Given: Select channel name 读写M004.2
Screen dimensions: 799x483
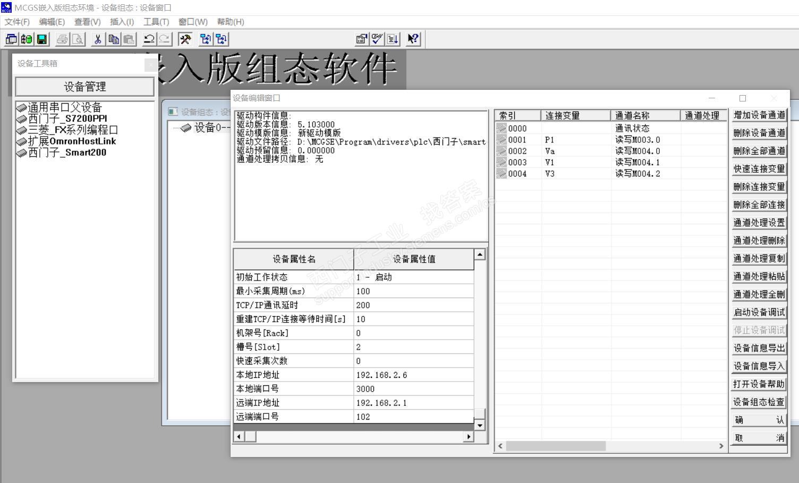Looking at the screenshot, I should (x=638, y=174).
